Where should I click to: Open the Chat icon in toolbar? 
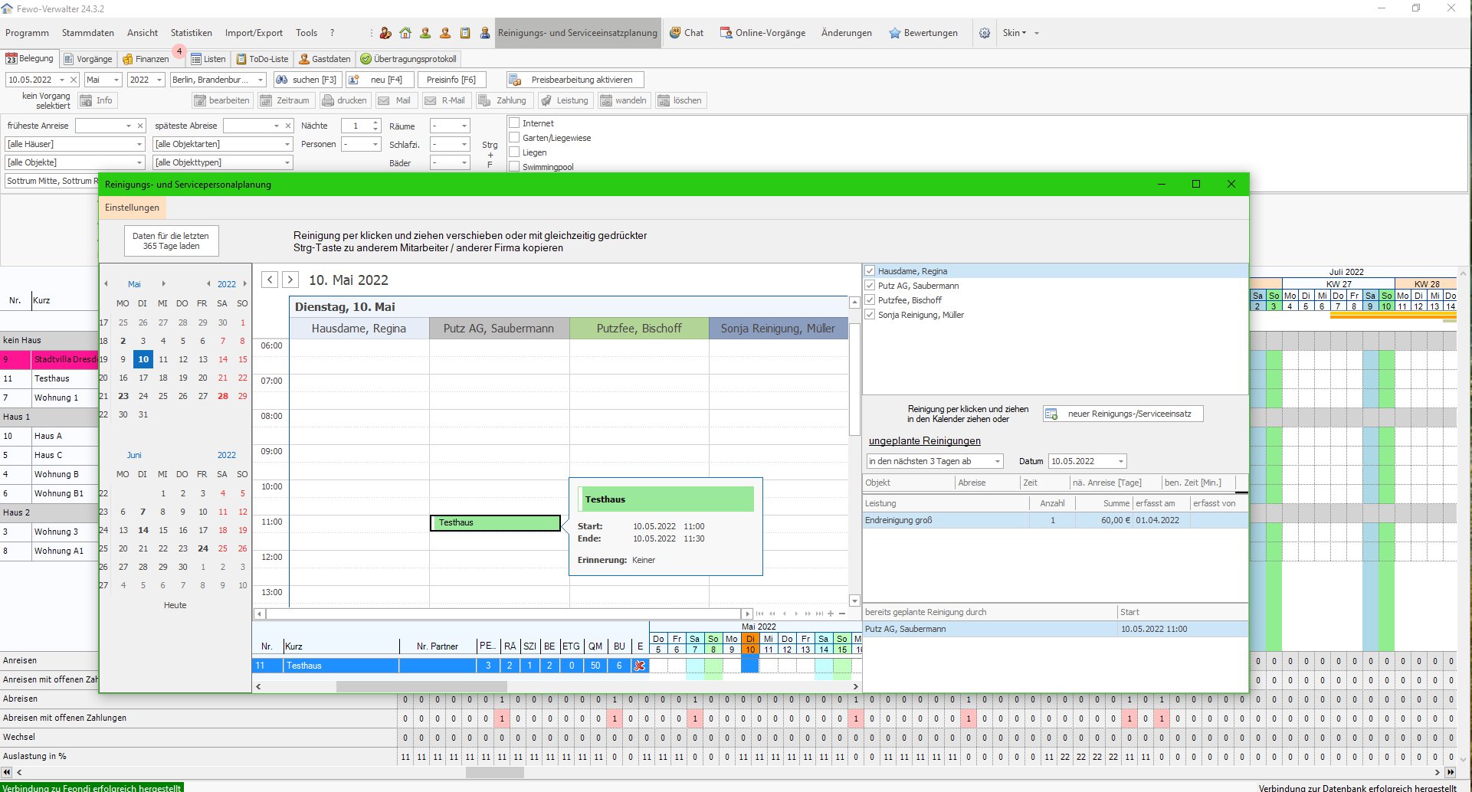pos(675,33)
